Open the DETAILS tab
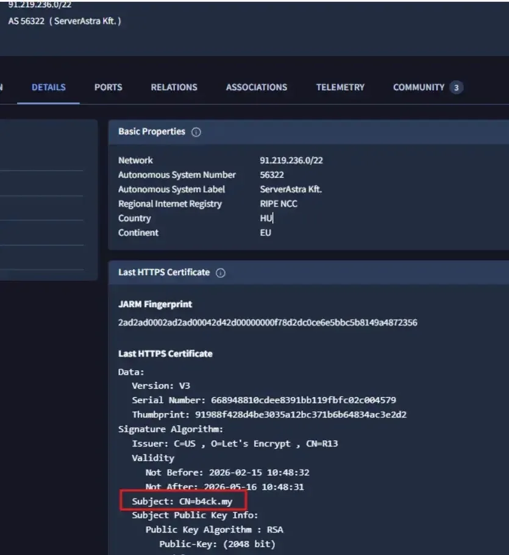The height and width of the screenshot is (555, 509). tap(49, 88)
